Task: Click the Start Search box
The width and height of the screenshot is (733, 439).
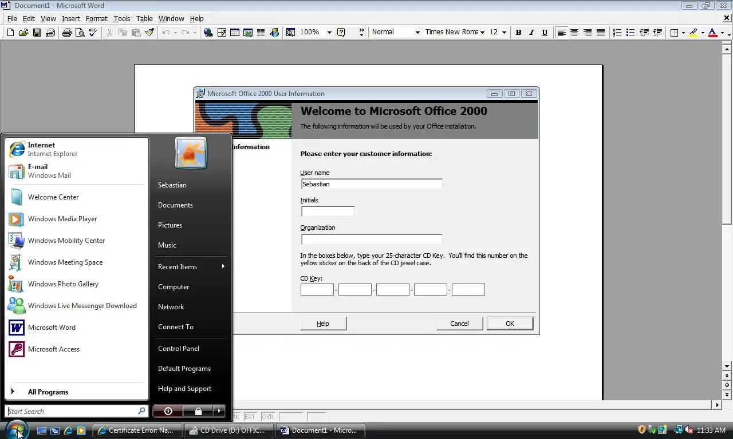Action: (77, 411)
